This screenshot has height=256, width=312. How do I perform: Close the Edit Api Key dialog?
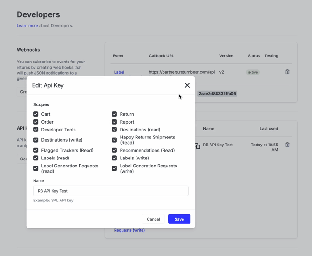pyautogui.click(x=187, y=85)
